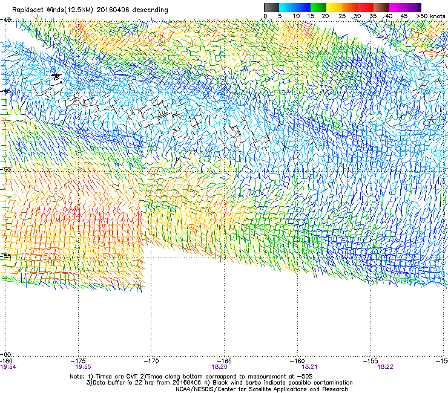
Task: Click the '-55' latitude axis label
Action: coord(5,256)
